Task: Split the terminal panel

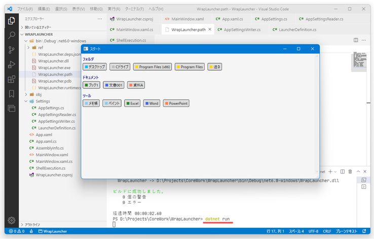Action: click(x=343, y=172)
